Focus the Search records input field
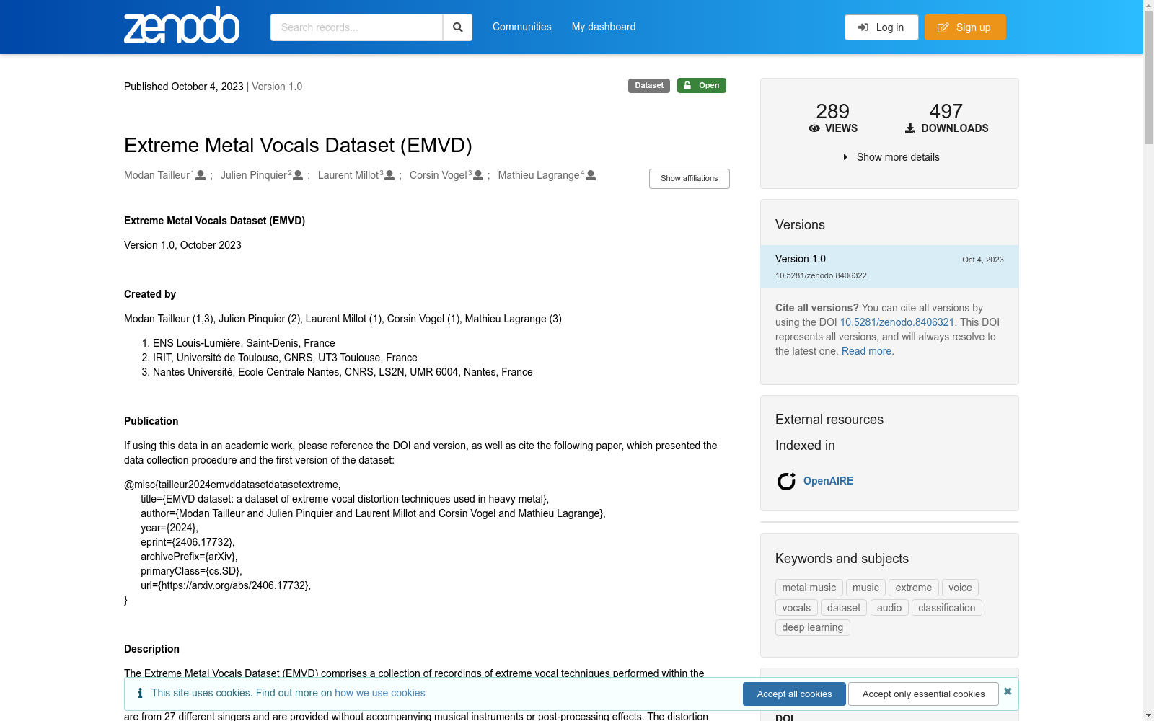The image size is (1154, 721). tap(356, 27)
